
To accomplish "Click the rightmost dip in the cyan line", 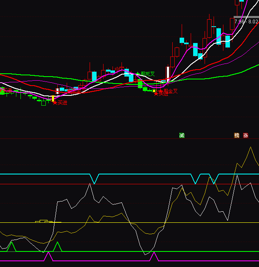I will pyautogui.click(x=214, y=182).
